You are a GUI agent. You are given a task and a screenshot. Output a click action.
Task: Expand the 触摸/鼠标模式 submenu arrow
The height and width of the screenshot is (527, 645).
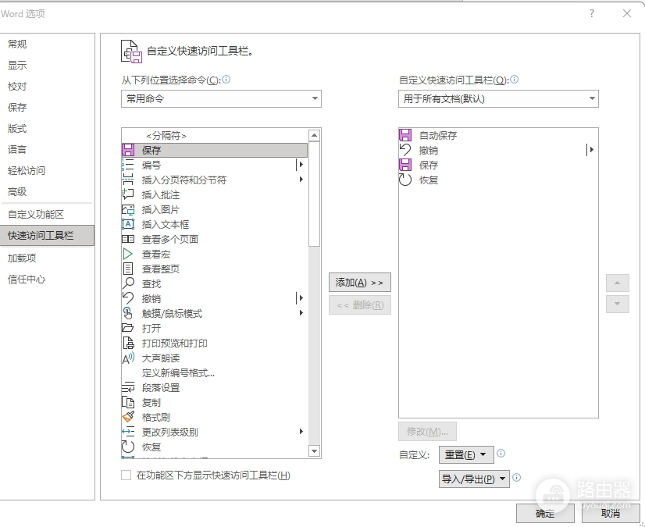pos(301,312)
